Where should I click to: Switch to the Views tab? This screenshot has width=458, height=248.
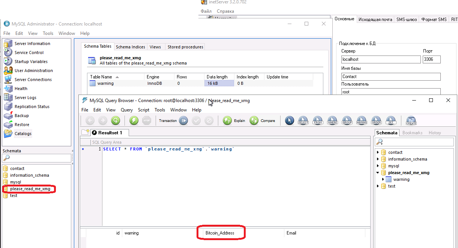click(x=155, y=47)
